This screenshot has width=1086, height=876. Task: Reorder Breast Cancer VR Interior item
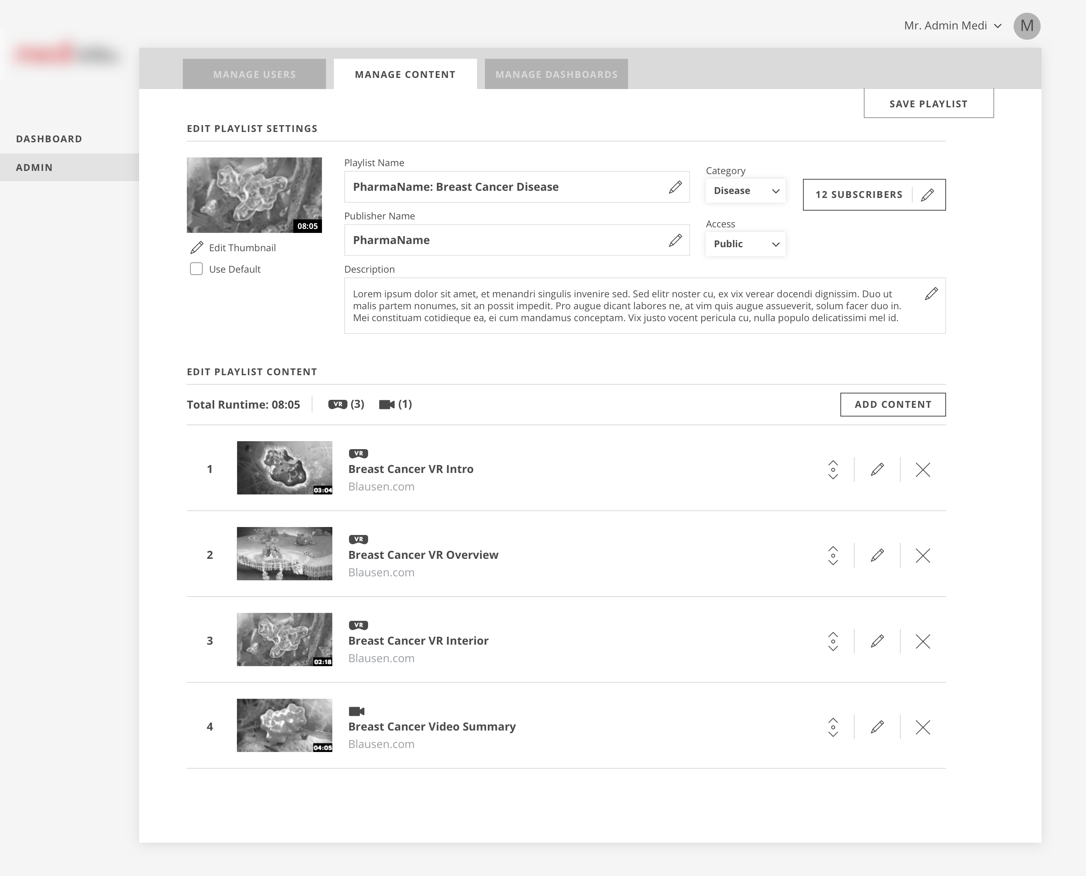(x=833, y=641)
